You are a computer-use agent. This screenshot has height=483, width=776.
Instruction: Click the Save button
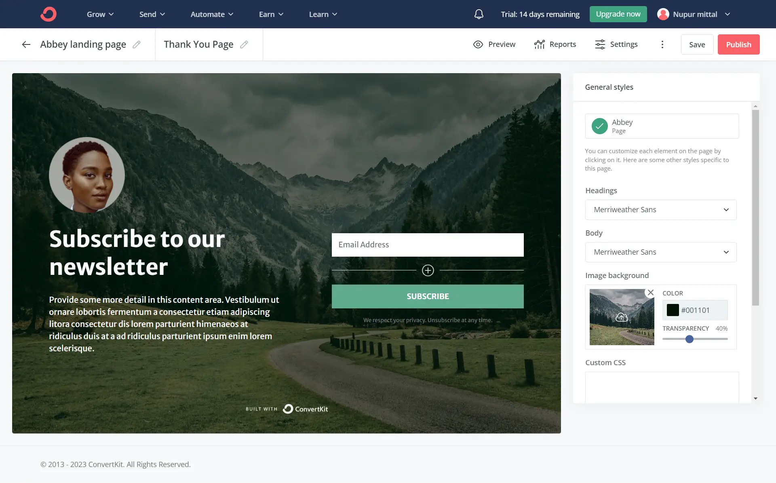coord(697,44)
